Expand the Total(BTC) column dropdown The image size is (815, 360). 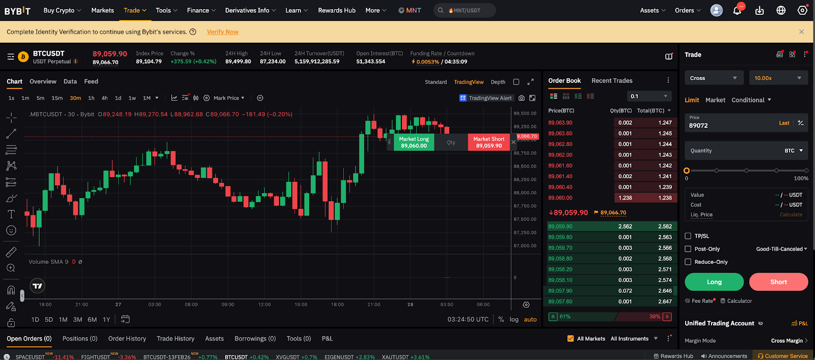[x=654, y=110]
